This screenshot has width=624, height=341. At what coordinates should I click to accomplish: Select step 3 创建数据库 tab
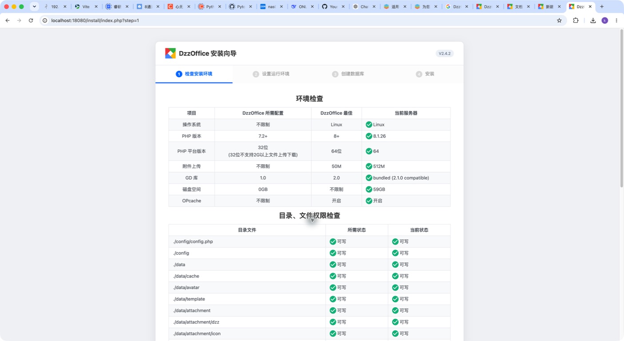coord(348,74)
